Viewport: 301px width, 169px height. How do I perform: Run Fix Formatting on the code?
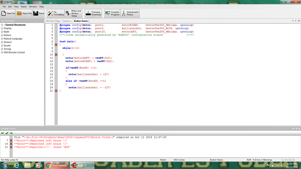click(55, 13)
